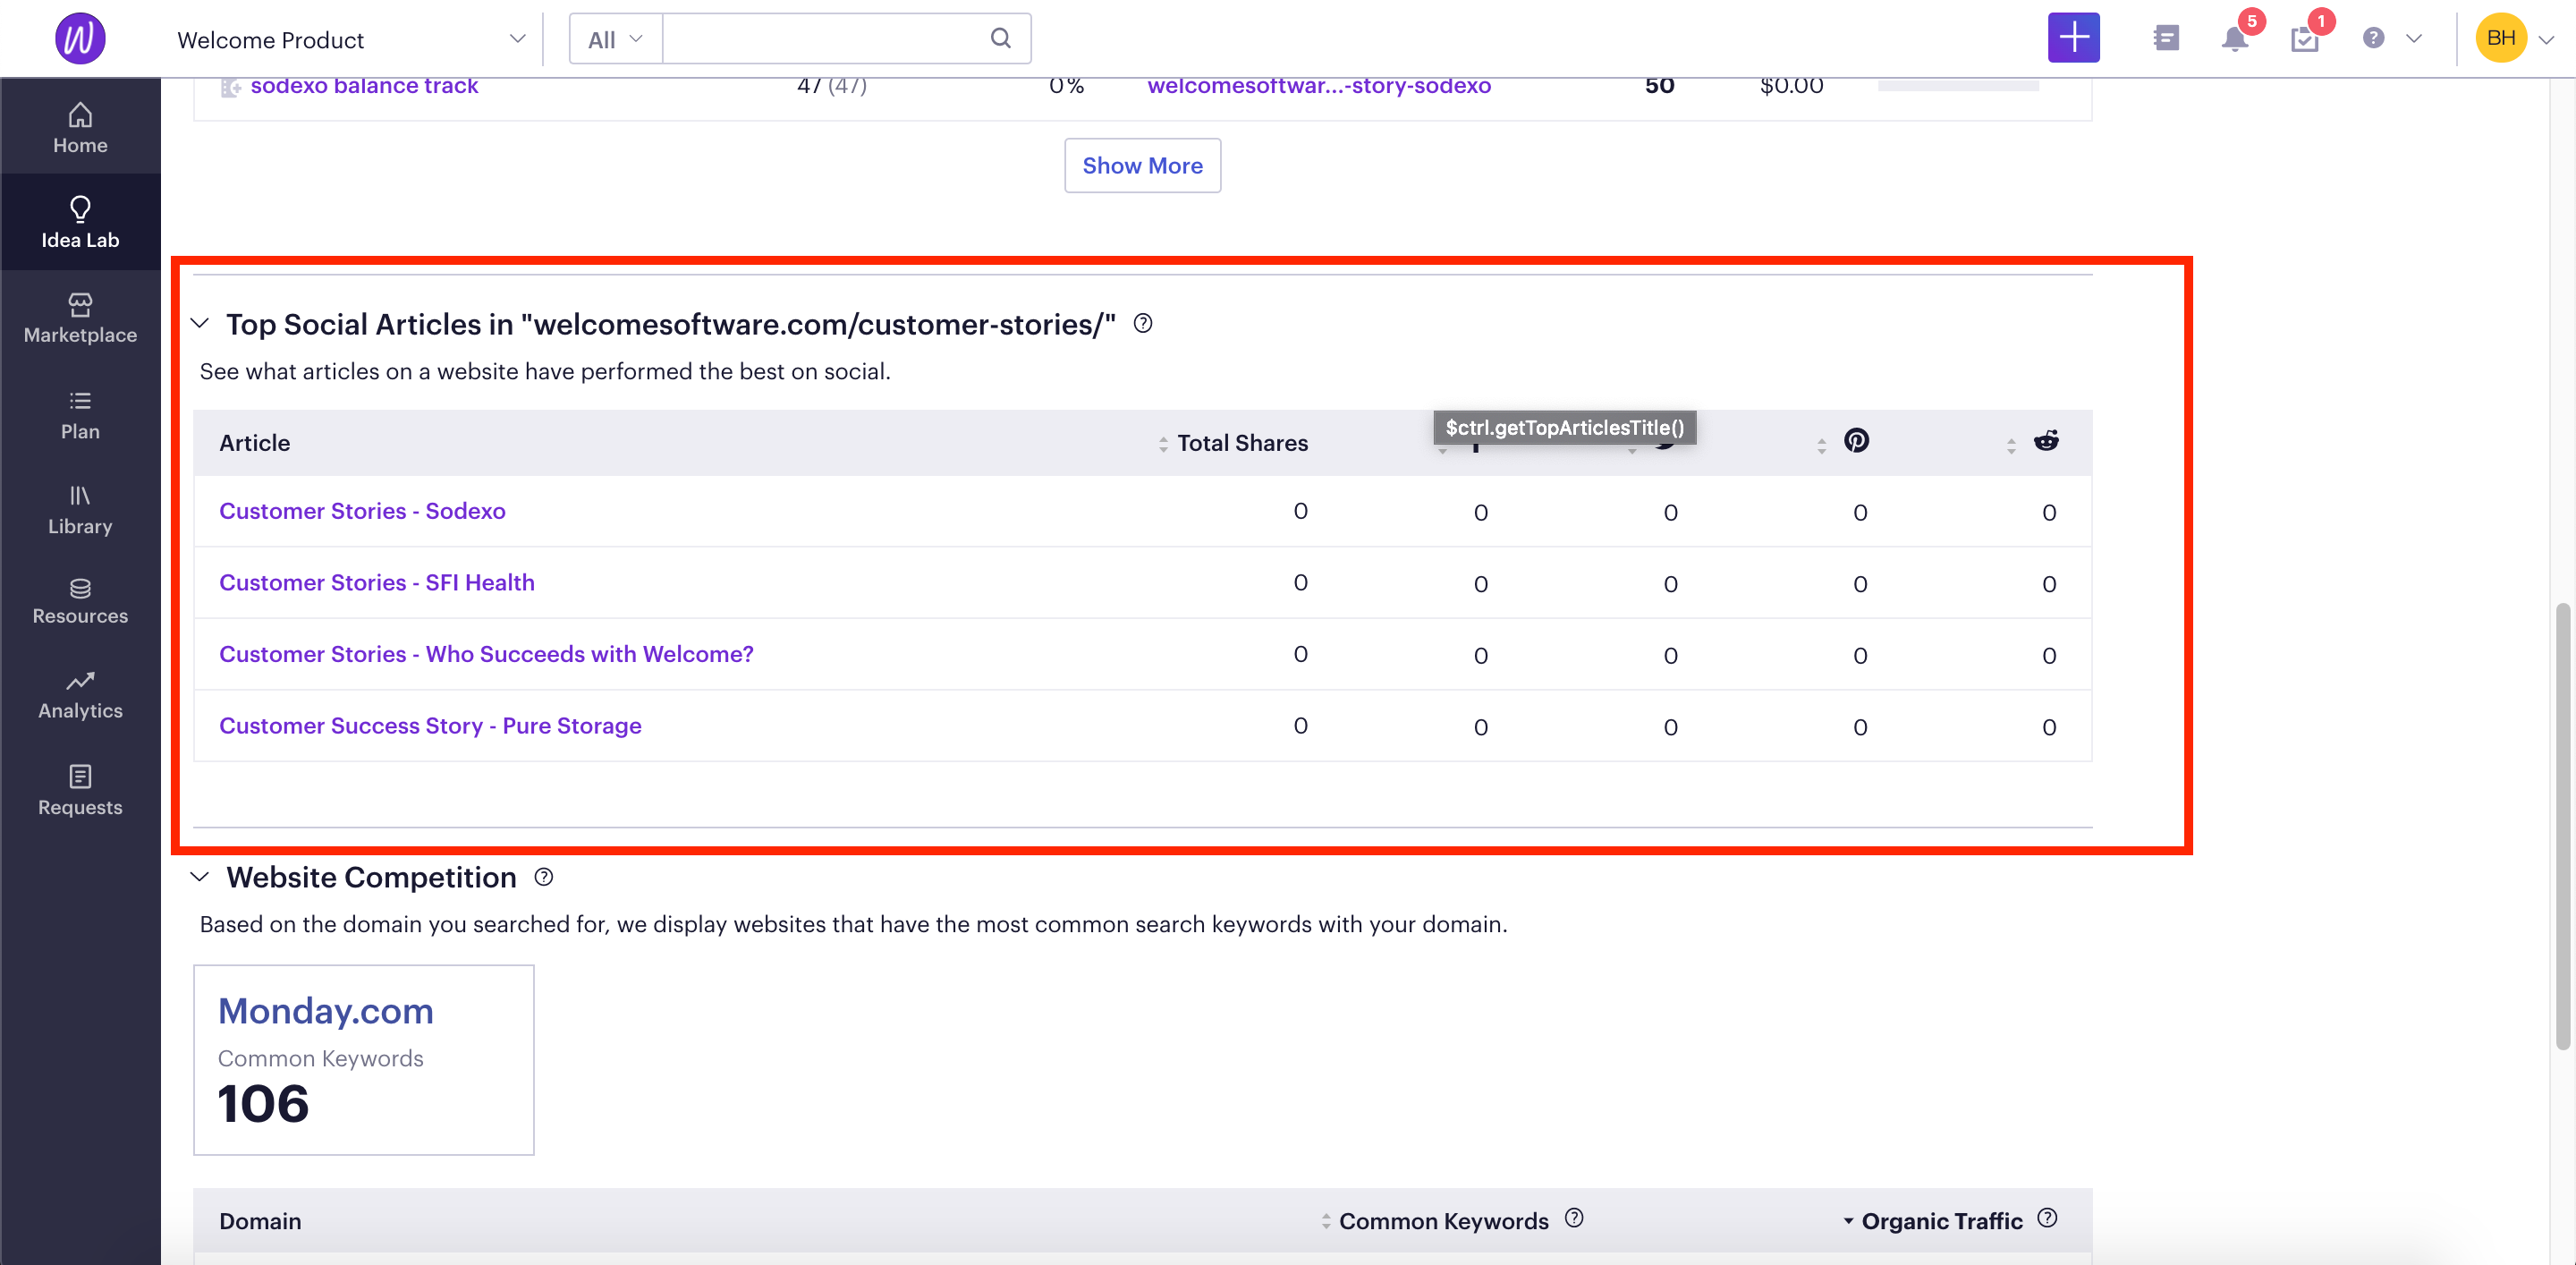
Task: Expand the user account chevron
Action: pos(2546,39)
